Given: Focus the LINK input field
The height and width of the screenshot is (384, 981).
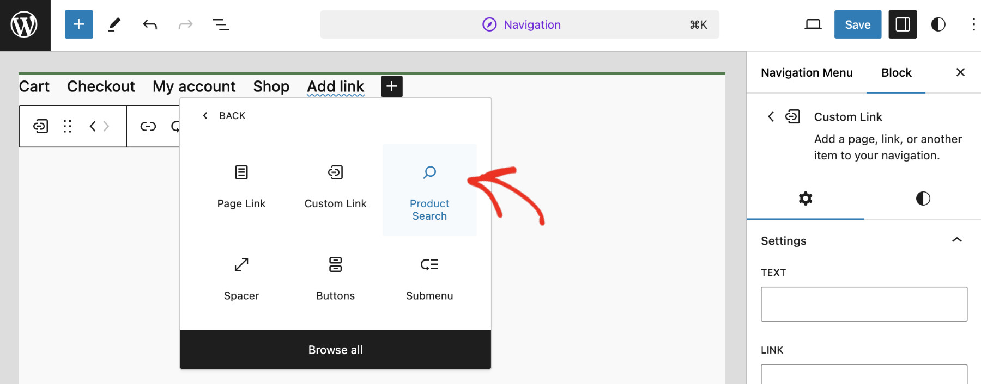Looking at the screenshot, I should pos(864,374).
